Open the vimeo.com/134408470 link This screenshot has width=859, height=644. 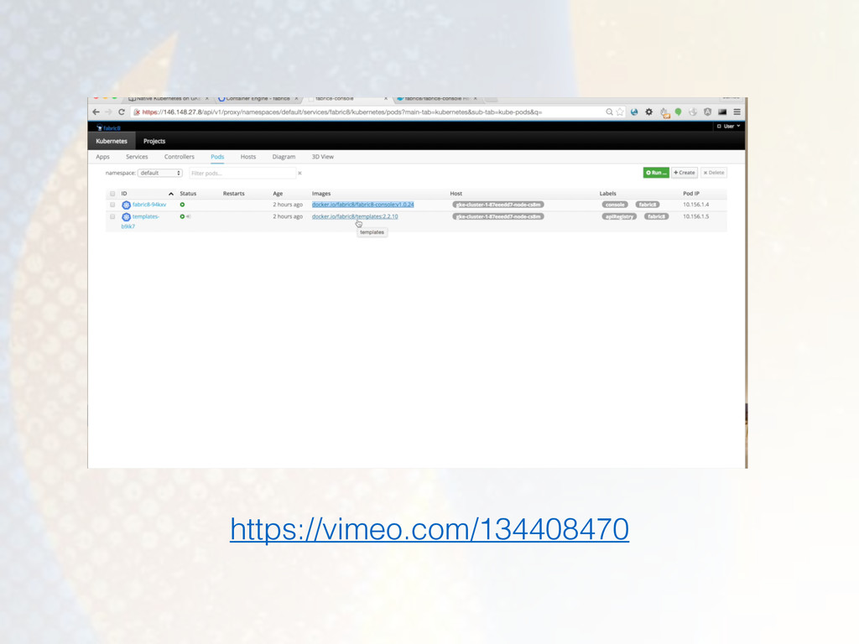point(429,529)
